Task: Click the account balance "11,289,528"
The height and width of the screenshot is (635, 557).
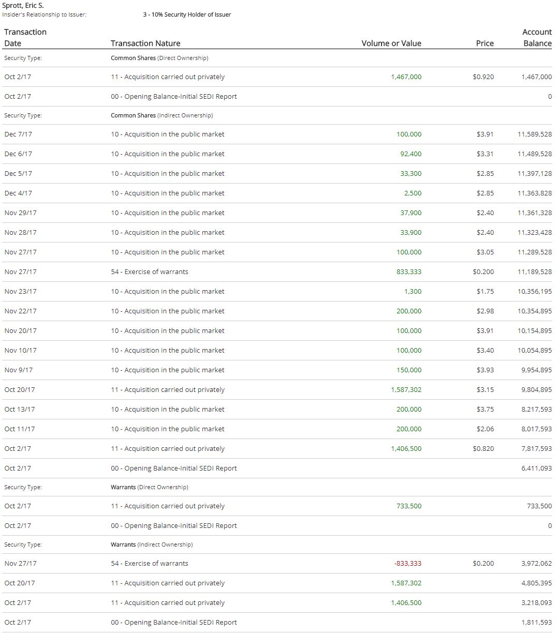Action: tap(535, 252)
